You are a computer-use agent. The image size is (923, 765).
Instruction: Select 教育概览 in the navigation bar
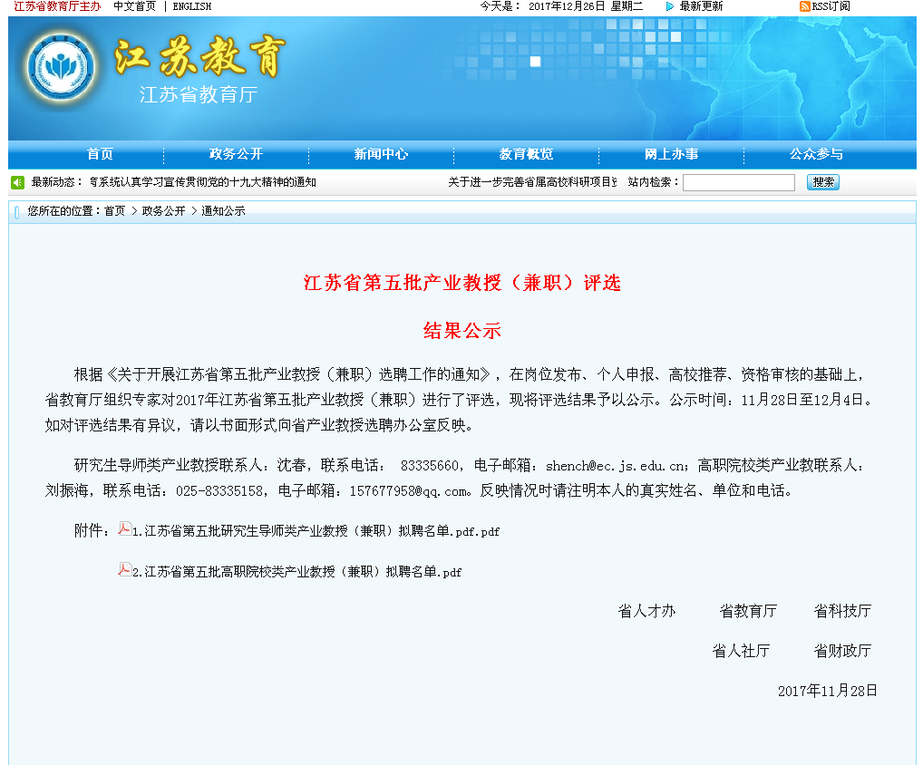(x=526, y=154)
